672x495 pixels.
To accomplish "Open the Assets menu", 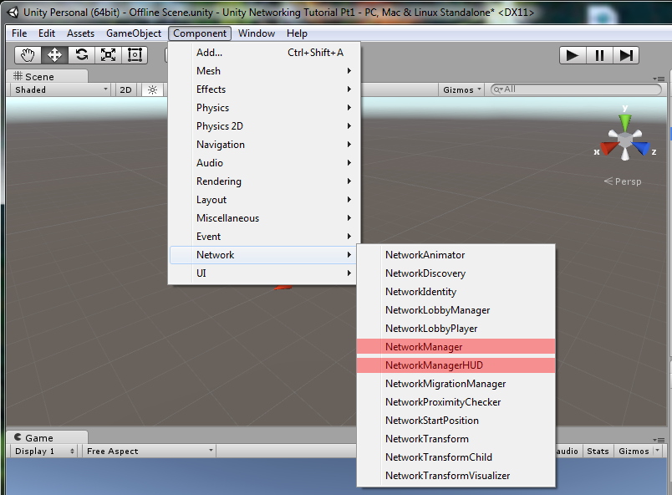I will tap(80, 33).
